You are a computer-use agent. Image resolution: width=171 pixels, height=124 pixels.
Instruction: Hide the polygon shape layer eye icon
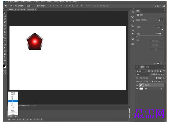point(137,85)
